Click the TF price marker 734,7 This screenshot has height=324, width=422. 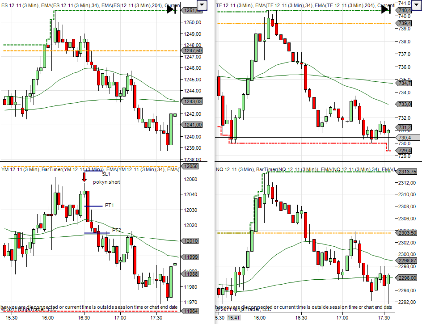[x=404, y=83]
